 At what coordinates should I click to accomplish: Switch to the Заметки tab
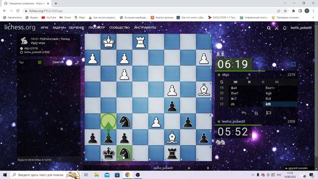tap(58, 62)
